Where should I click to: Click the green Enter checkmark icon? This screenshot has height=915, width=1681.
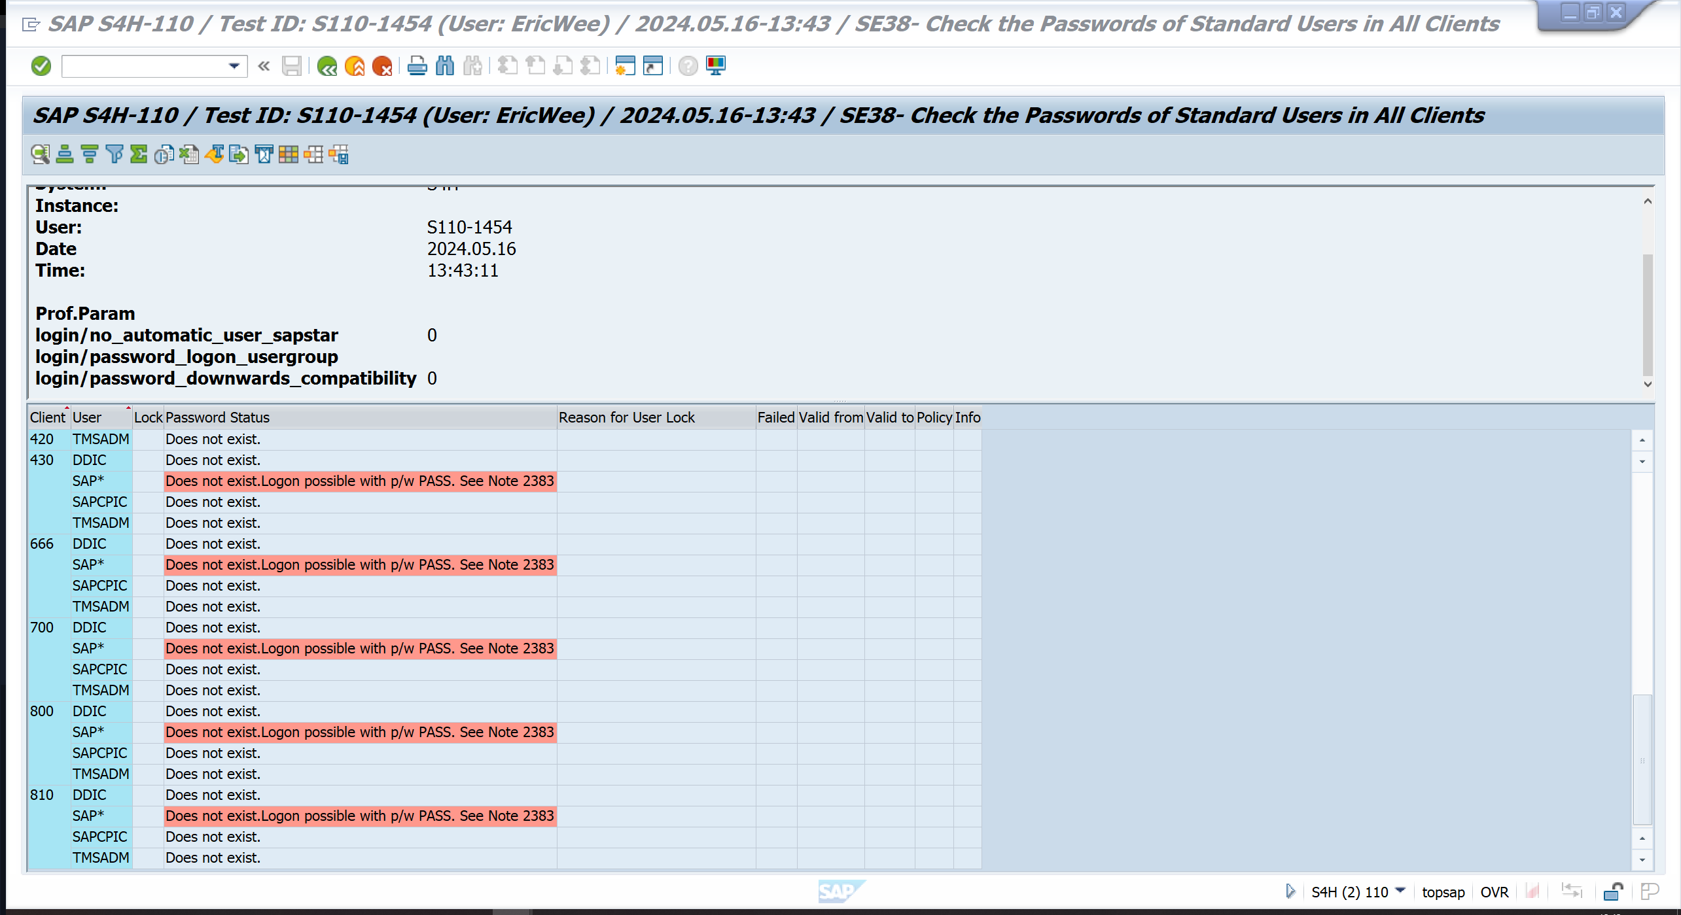click(x=41, y=66)
